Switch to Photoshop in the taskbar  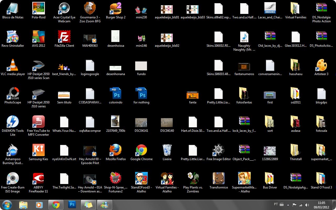point(72,205)
